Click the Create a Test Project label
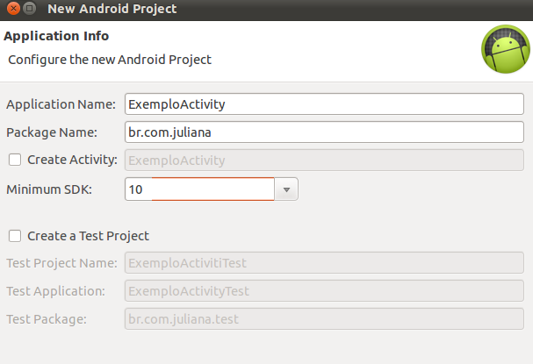The width and height of the screenshot is (533, 364). [x=88, y=236]
